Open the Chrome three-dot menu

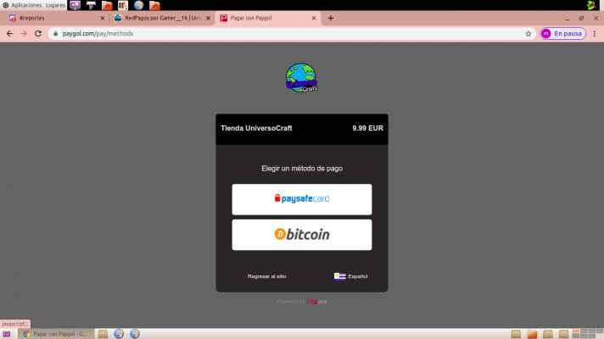(x=595, y=34)
